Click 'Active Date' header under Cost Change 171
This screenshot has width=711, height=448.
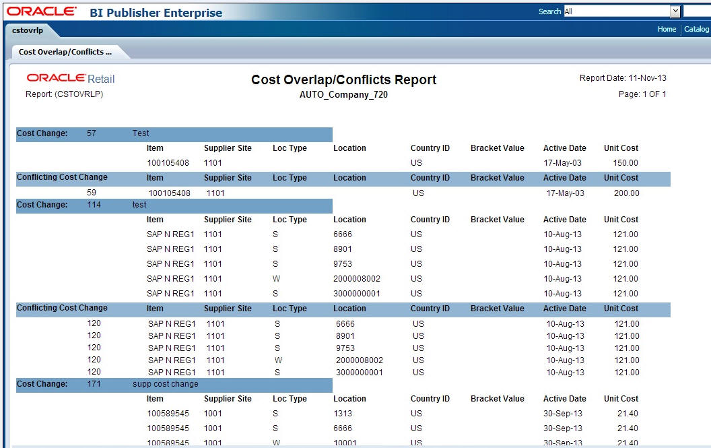564,399
